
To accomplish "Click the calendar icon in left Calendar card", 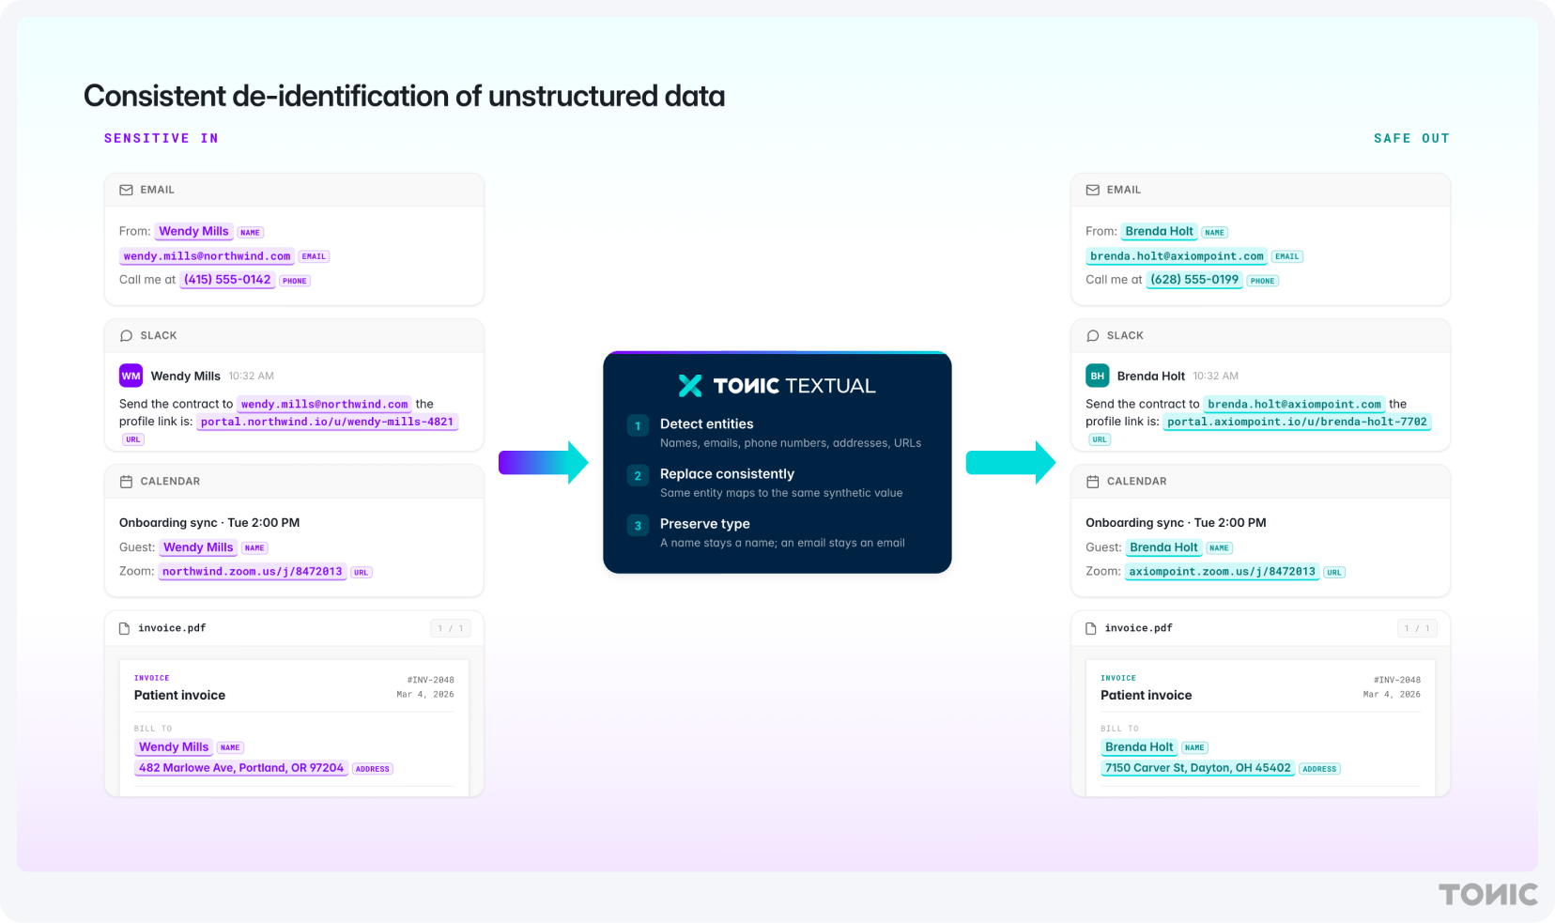I will pos(126,481).
